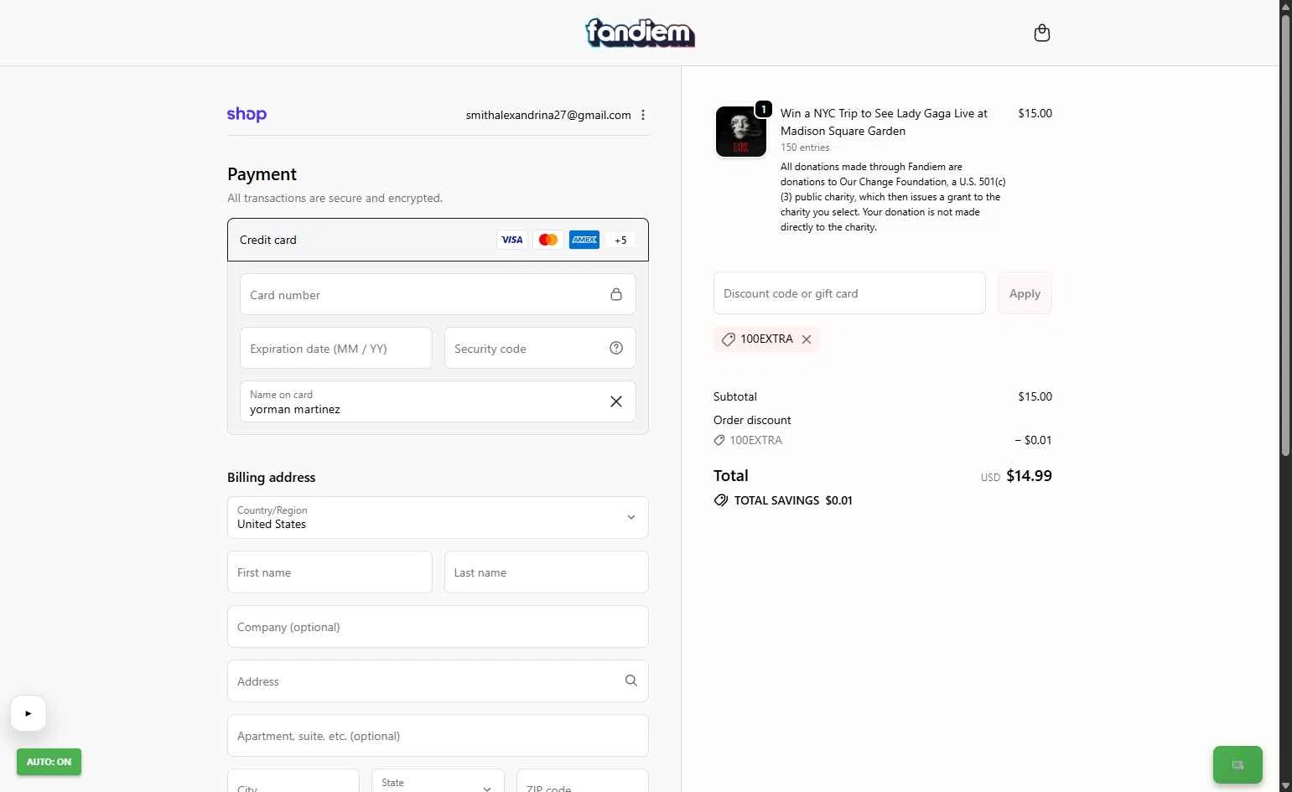Click the scrollbar up arrow
This screenshot has height=792, width=1292.
(x=1285, y=6)
